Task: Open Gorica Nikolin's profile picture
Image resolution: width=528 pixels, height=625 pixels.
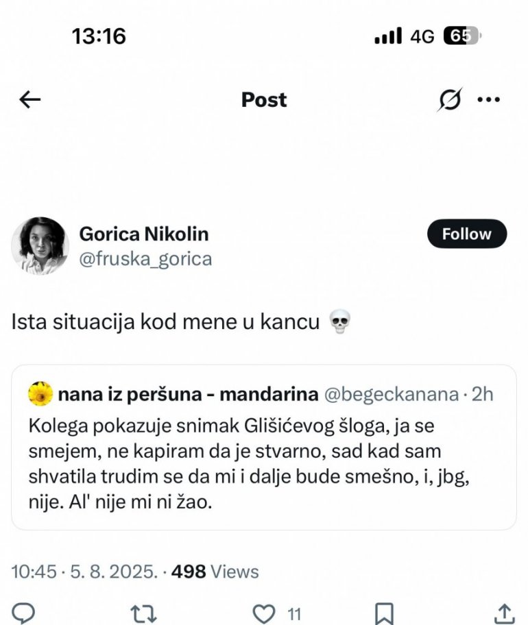Action: coord(40,246)
